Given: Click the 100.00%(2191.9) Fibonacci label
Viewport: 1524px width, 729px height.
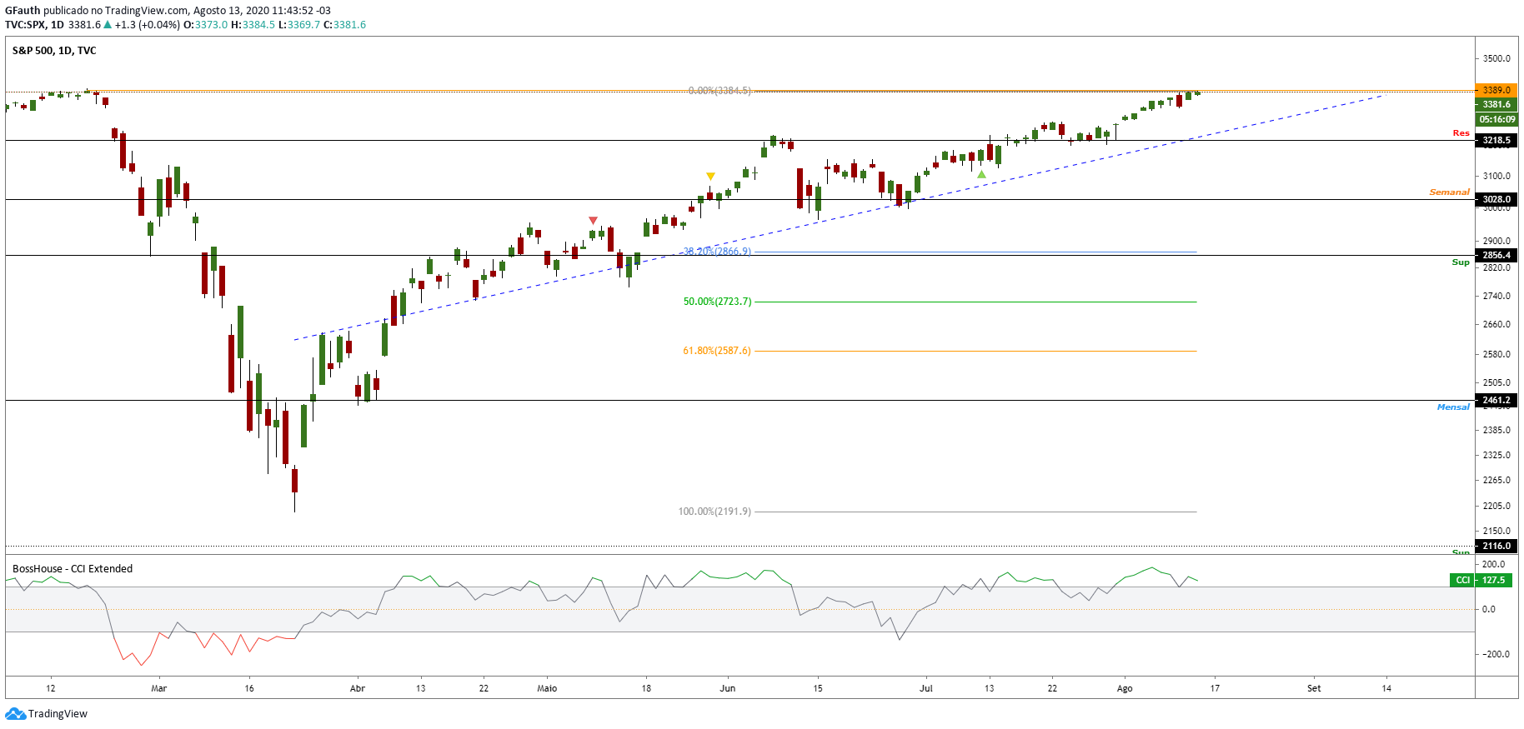Looking at the screenshot, I should 714,512.
